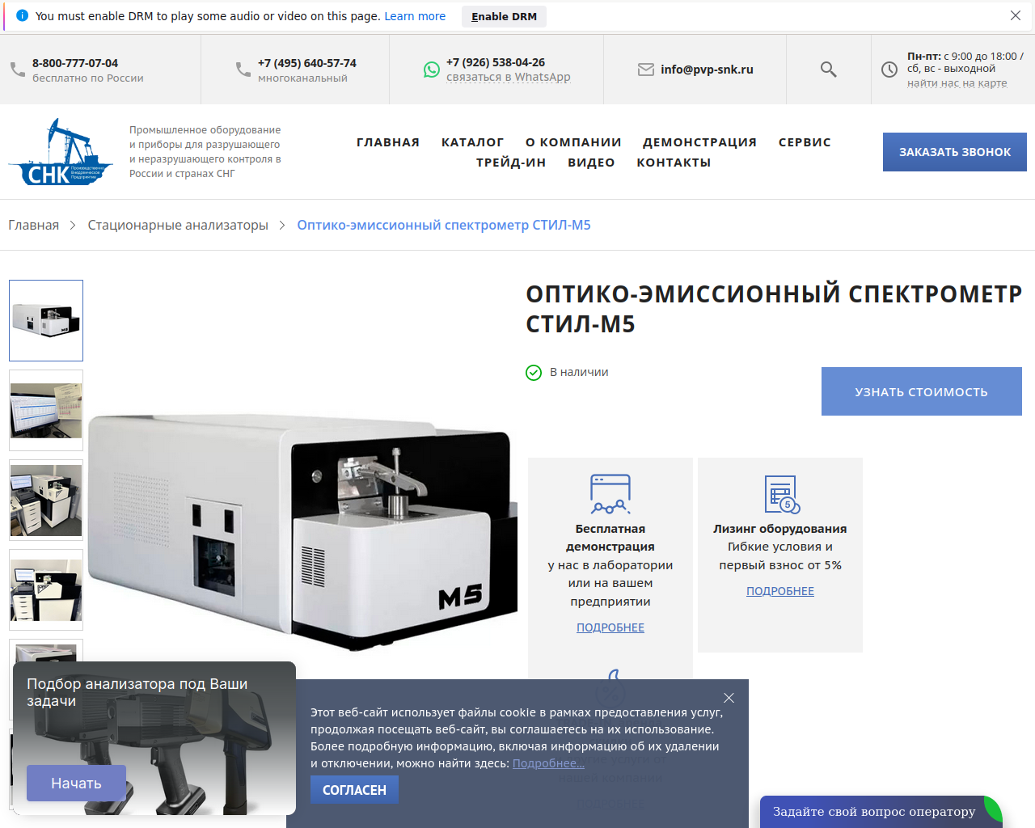Select the third thumbnail showing lab setup
This screenshot has width=1035, height=828.
pos(46,500)
